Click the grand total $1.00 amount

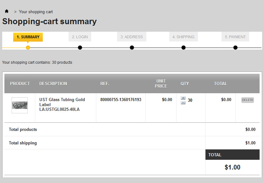pyautogui.click(x=233, y=167)
